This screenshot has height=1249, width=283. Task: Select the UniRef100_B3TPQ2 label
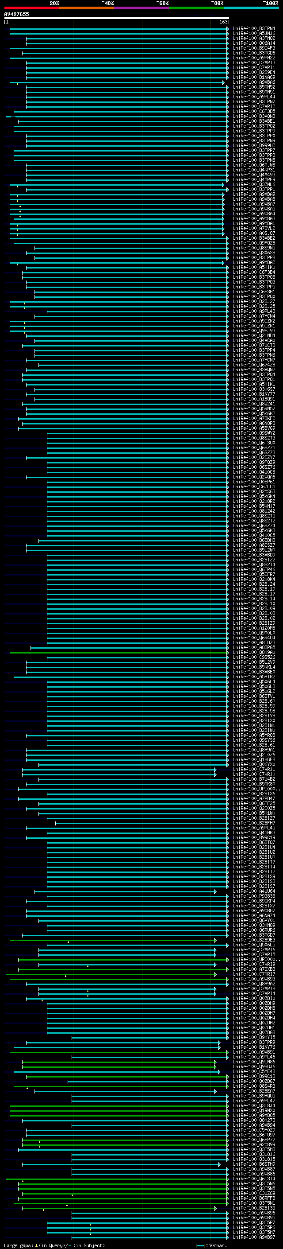pyautogui.click(x=253, y=126)
